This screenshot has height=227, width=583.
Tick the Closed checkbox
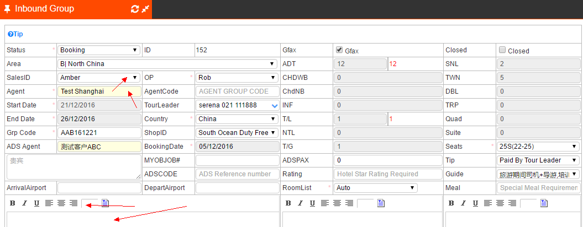tap(502, 50)
